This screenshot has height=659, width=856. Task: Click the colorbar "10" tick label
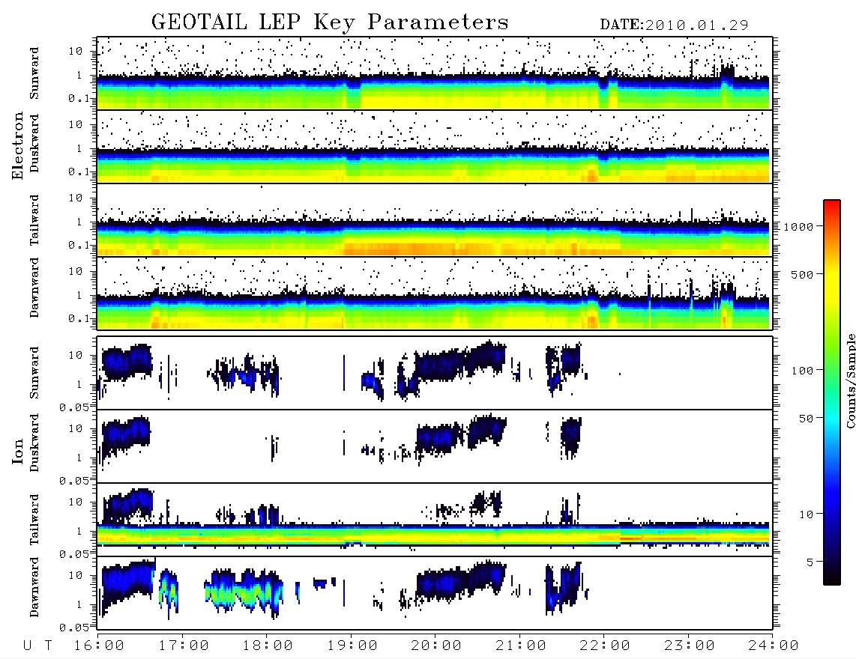[807, 514]
